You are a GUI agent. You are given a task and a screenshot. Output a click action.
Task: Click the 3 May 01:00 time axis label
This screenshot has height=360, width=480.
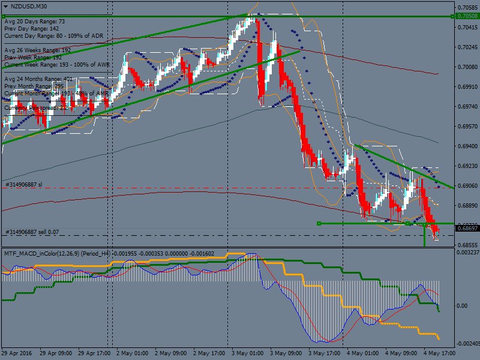247,353
